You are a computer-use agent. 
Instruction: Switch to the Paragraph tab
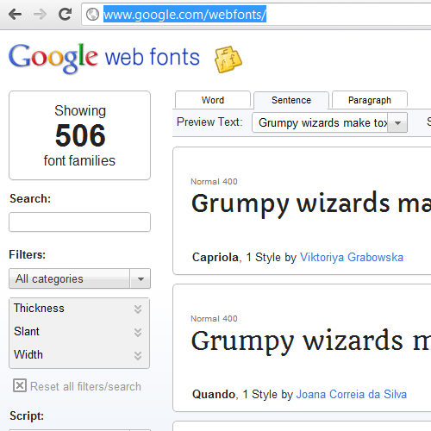point(370,100)
